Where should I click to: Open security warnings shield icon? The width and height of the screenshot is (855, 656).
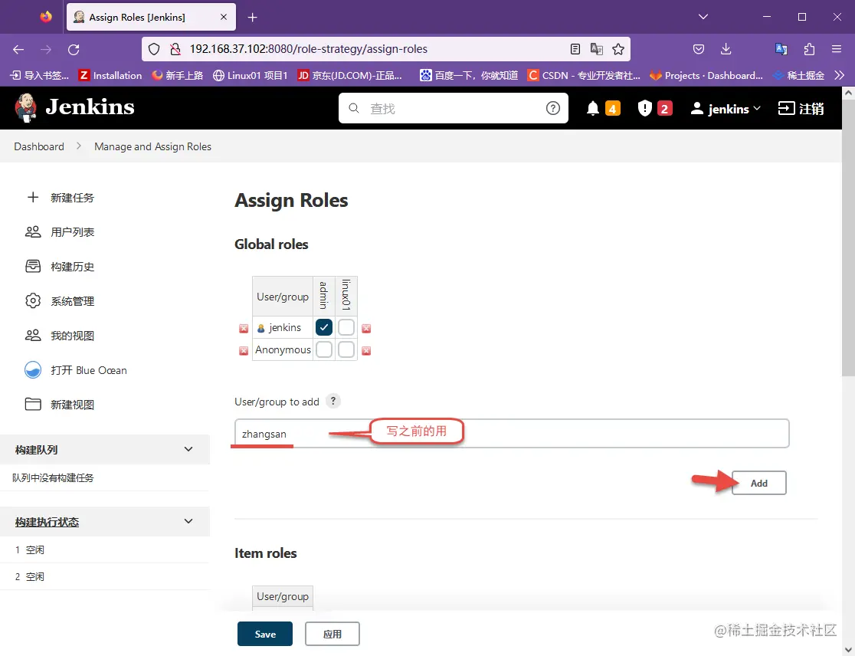[x=644, y=109]
